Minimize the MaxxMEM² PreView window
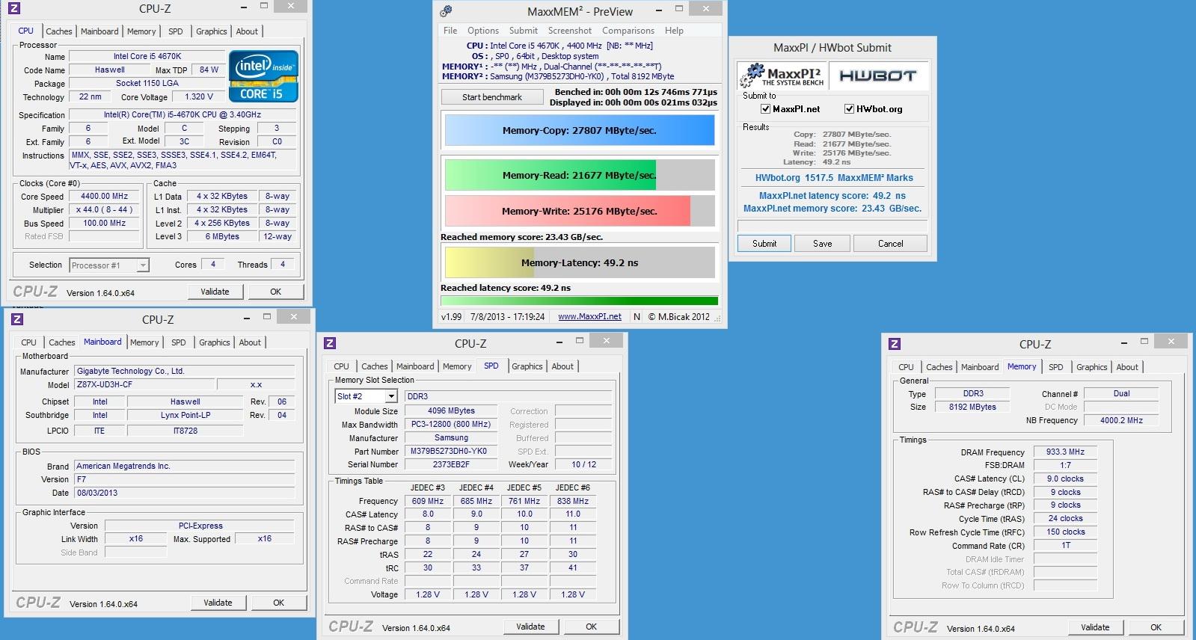Viewport: 1196px width, 640px height. pyautogui.click(x=658, y=10)
